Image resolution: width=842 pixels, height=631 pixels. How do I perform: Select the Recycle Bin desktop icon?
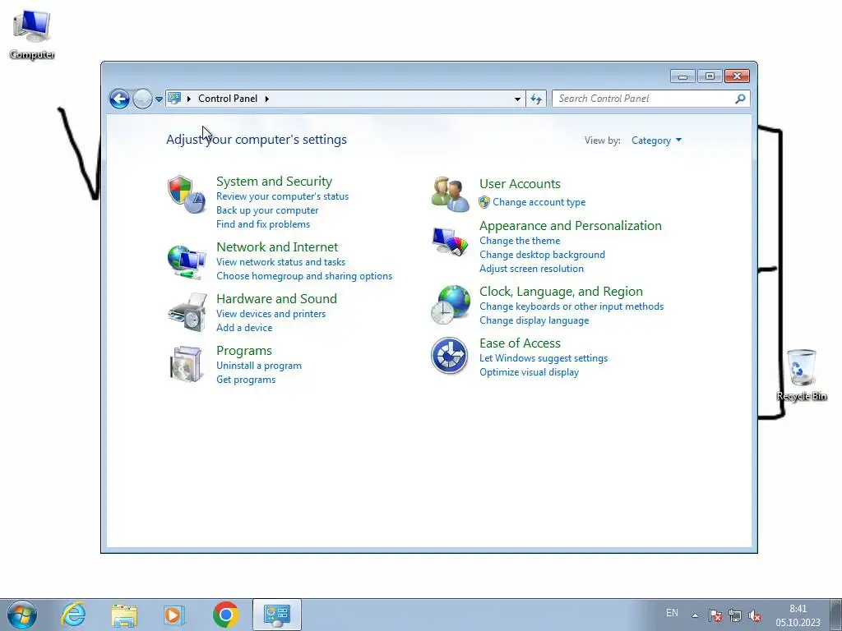click(801, 375)
